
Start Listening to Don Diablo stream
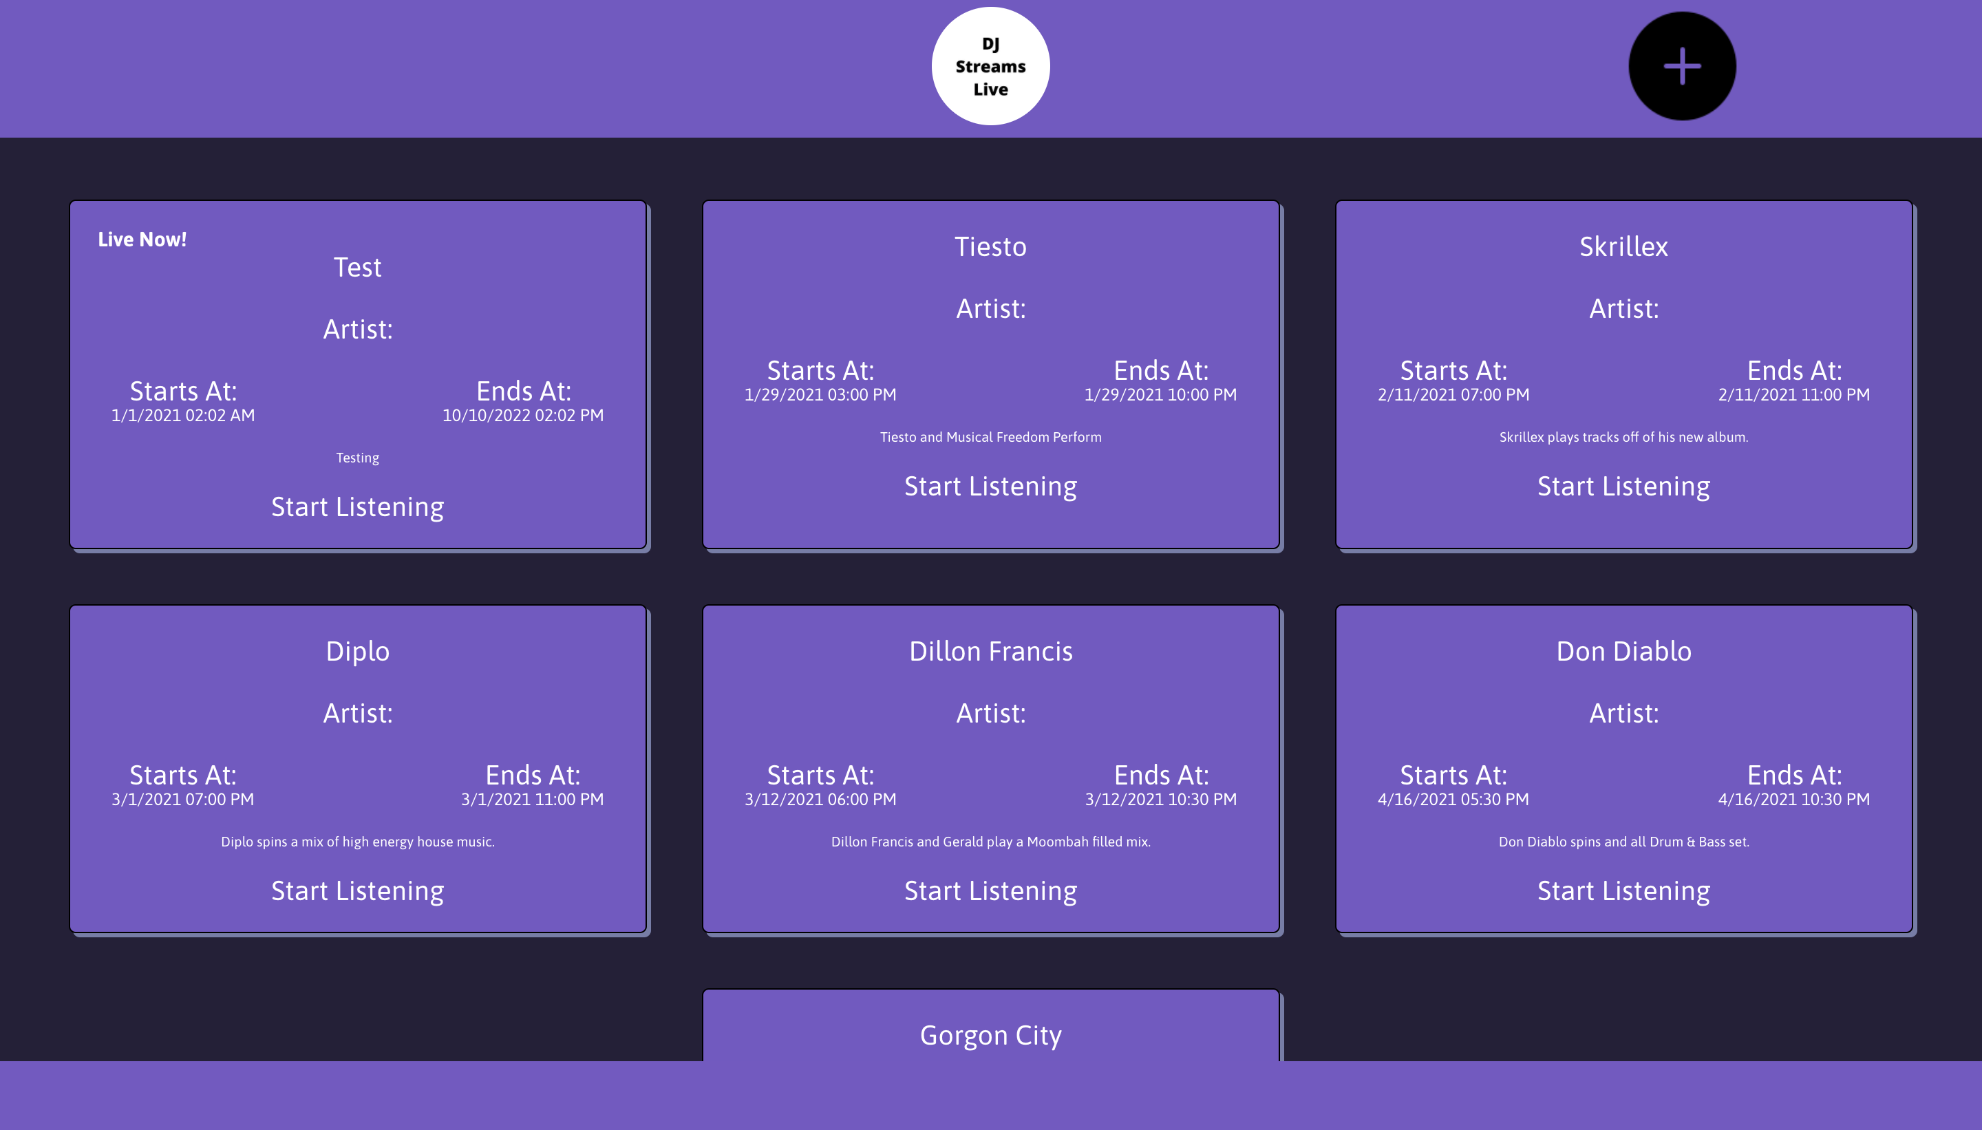coord(1623,891)
